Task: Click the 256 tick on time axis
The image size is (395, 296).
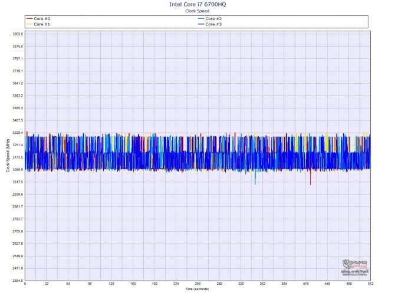Action: (x=197, y=284)
